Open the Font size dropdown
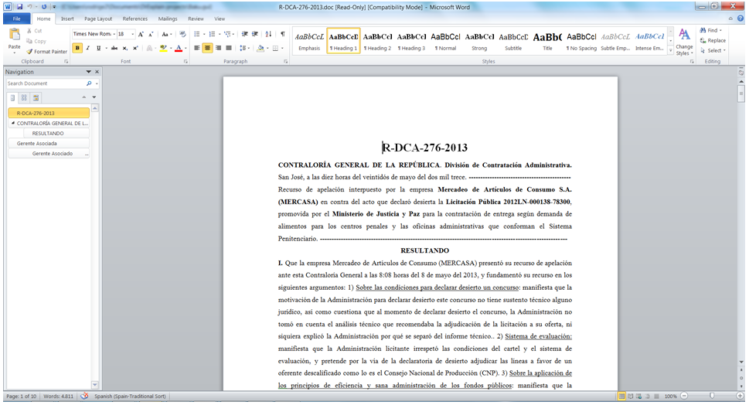Screen dimensions: 749x405 pos(132,34)
